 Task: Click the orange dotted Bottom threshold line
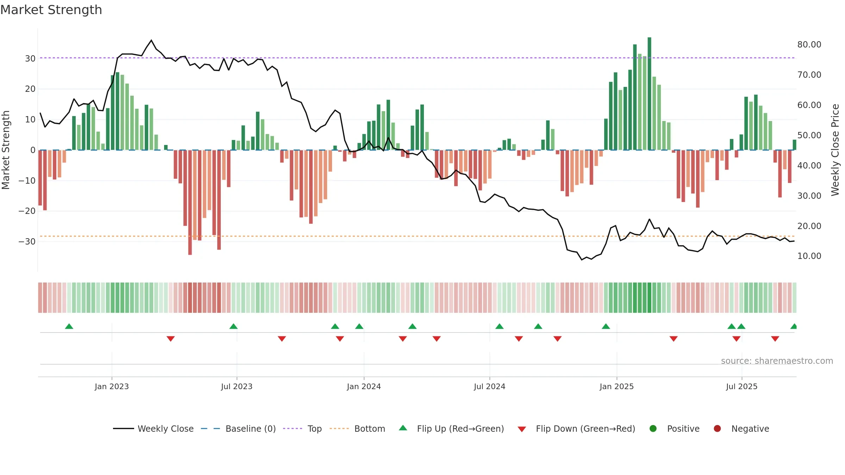tap(417, 236)
